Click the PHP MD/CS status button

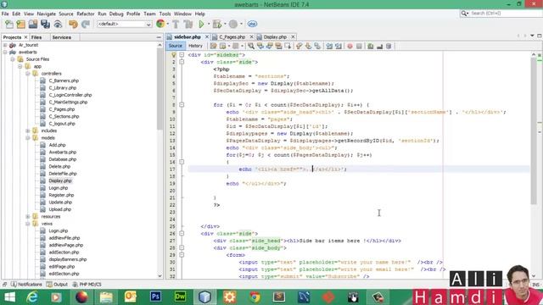click(x=87, y=285)
